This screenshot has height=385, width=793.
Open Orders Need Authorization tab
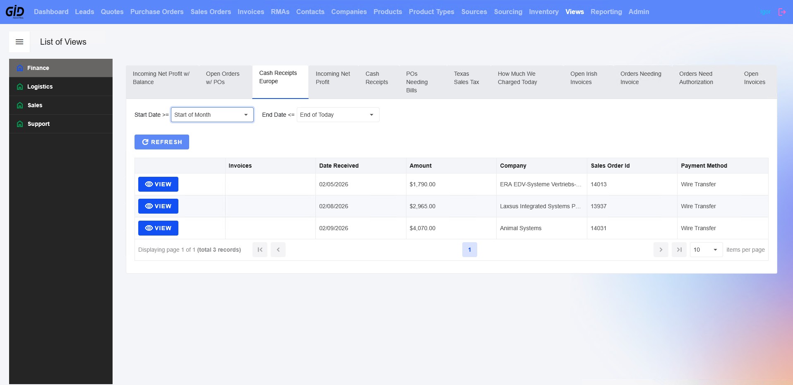[x=705, y=82]
